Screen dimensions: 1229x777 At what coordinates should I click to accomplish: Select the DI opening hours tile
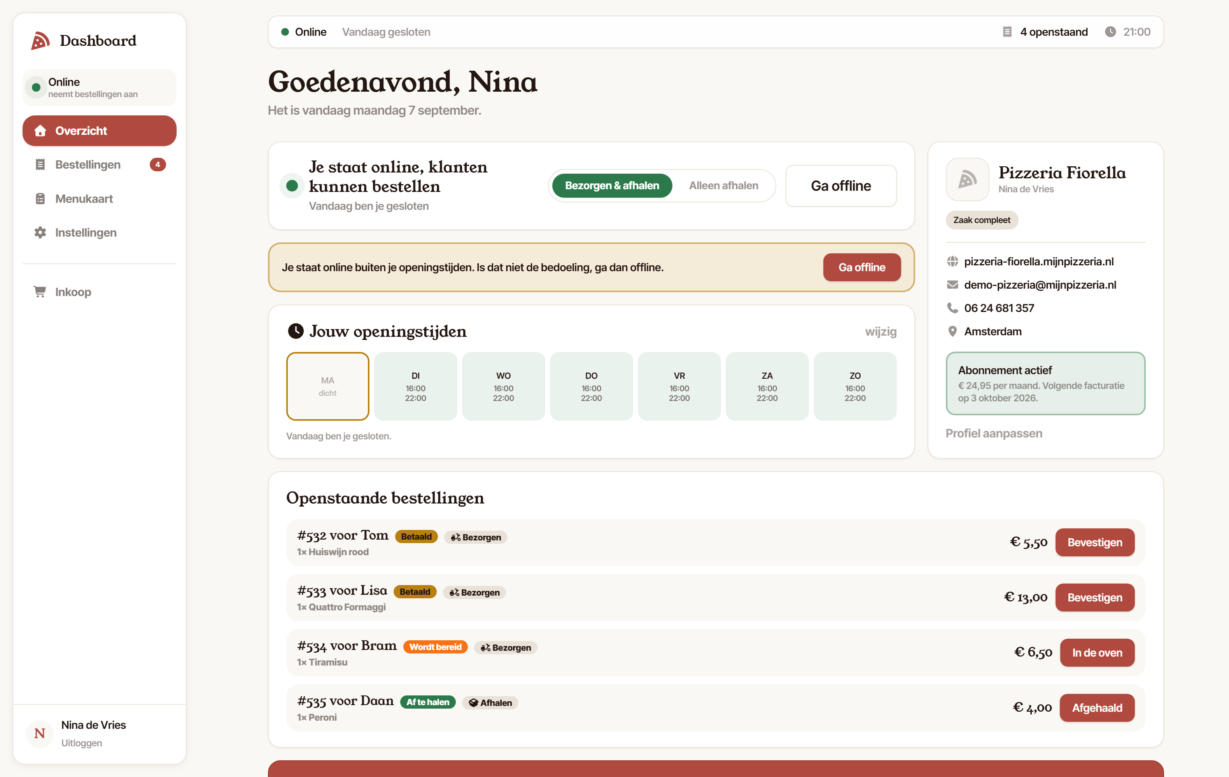point(415,387)
